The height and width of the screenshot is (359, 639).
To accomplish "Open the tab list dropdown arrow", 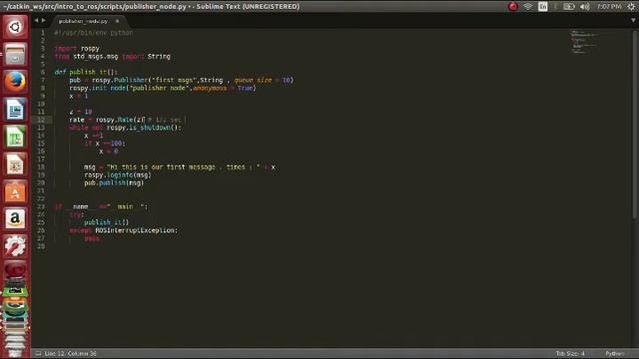I will 633,20.
